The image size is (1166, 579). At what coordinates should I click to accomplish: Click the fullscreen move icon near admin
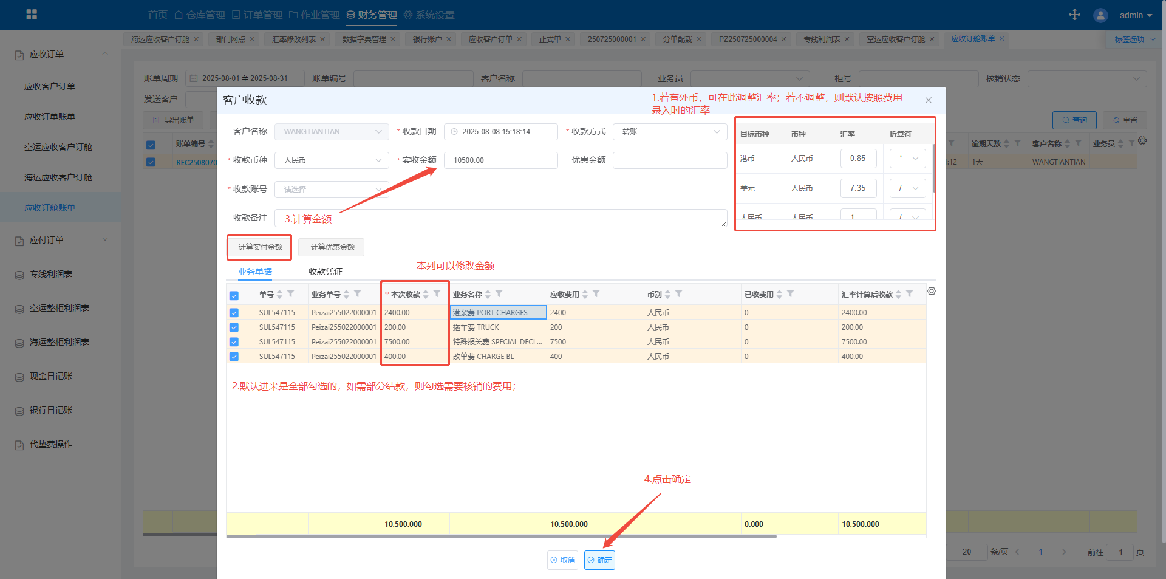pos(1074,15)
